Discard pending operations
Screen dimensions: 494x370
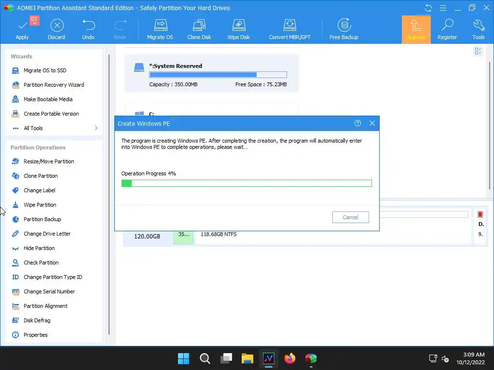tap(56, 29)
